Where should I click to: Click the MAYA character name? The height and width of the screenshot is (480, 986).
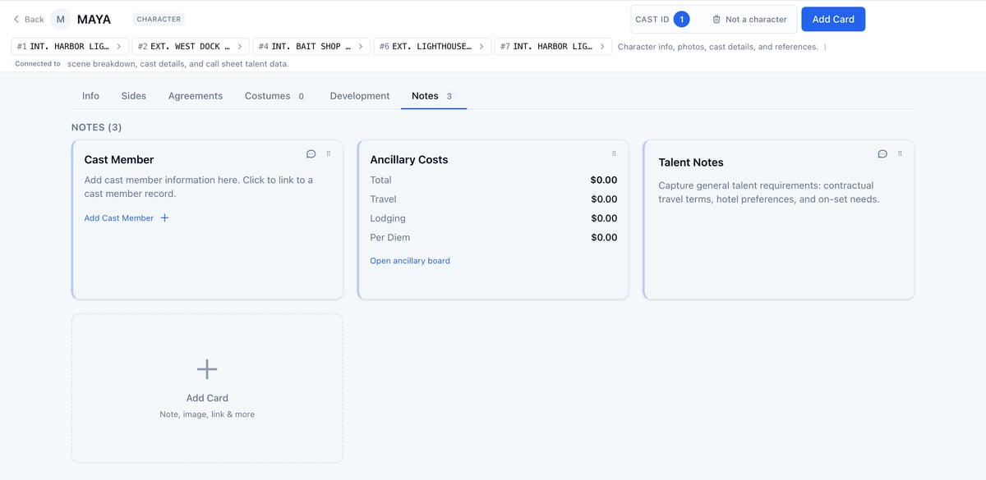point(94,19)
